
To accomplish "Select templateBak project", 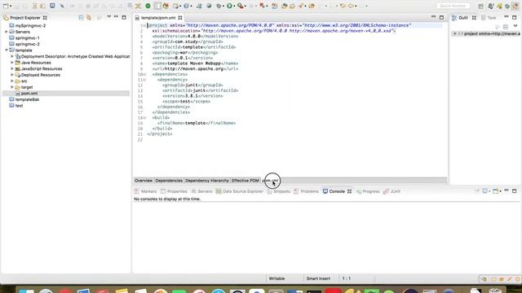I will click(x=27, y=99).
